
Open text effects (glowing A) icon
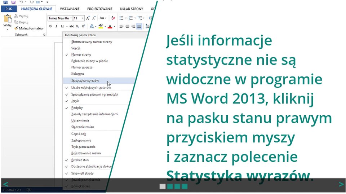92,26
